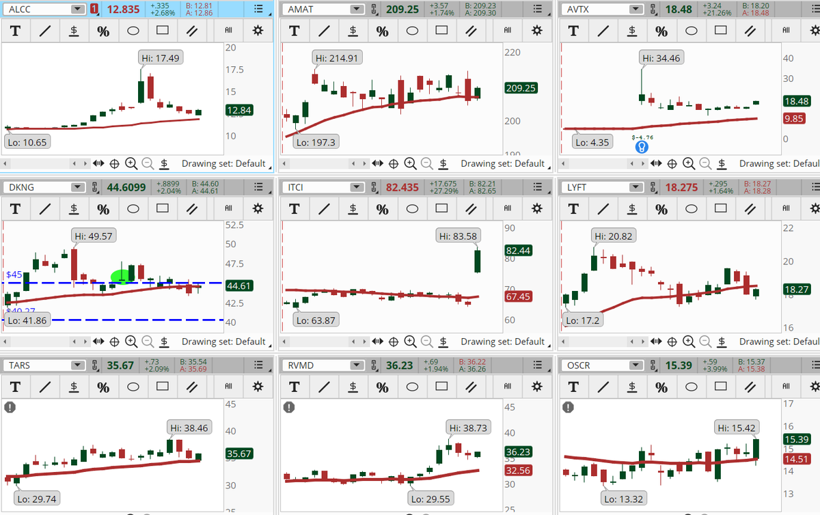Open the list menu icon in ITCI header
Image resolution: width=820 pixels, height=515 pixels.
[537, 187]
